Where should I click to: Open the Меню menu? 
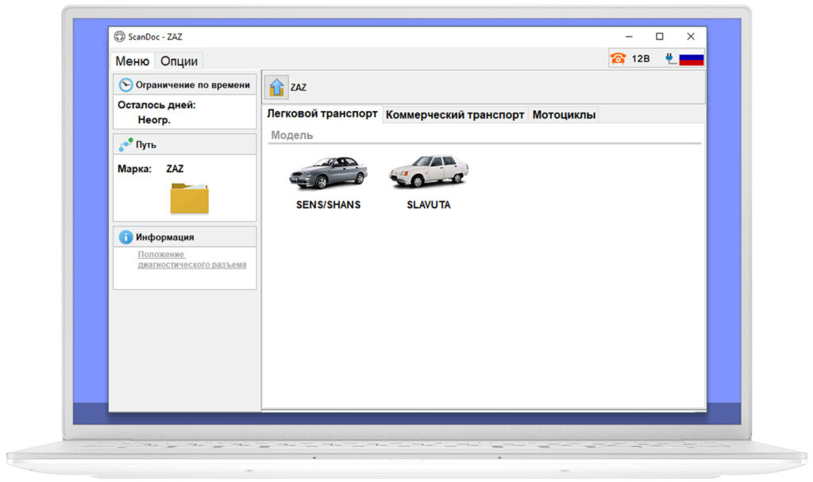coord(133,61)
